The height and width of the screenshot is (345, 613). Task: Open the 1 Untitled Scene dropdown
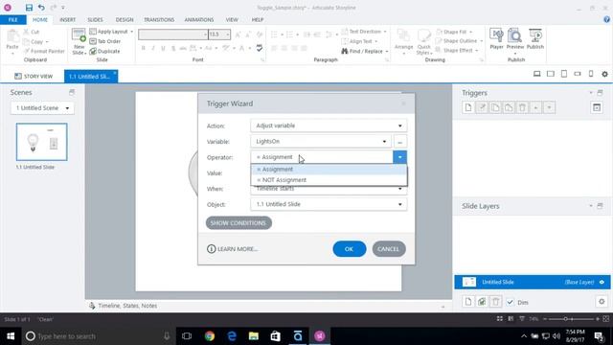coord(42,108)
